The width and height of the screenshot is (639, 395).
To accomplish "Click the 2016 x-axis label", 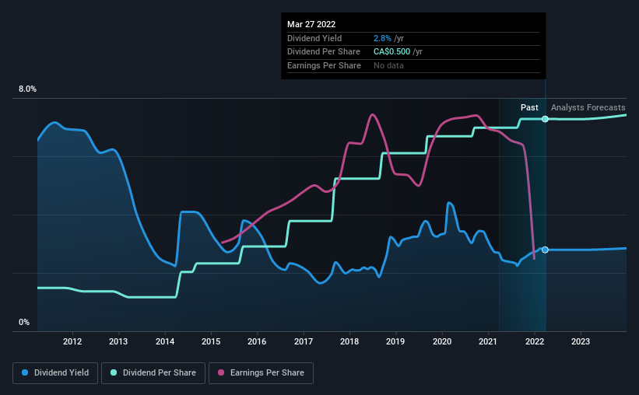I will click(x=257, y=341).
